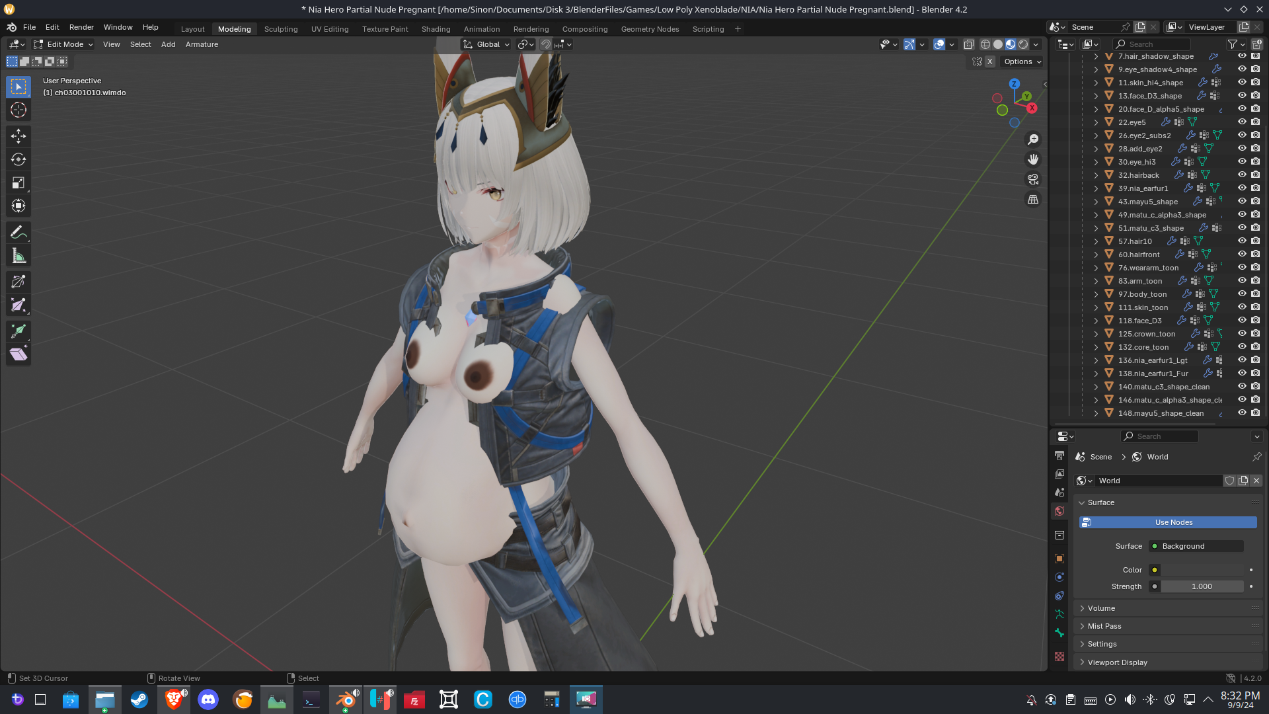Activate the Move tool

(x=19, y=136)
